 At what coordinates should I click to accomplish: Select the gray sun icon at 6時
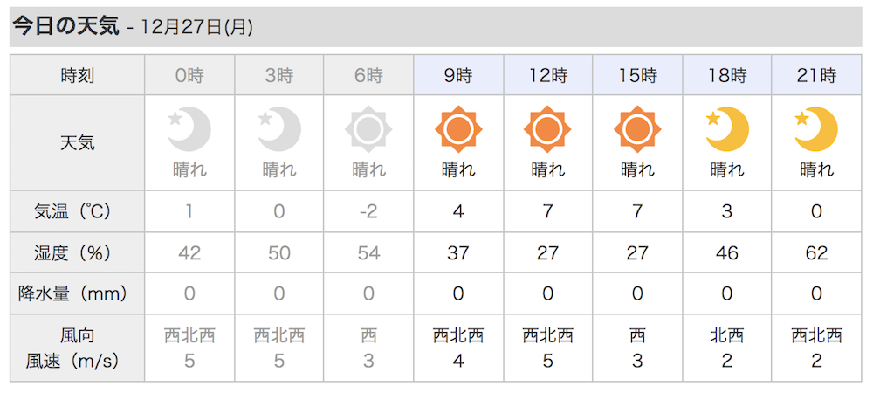(x=368, y=130)
